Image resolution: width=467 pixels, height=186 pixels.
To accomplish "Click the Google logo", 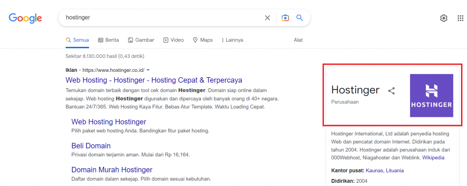I will click(25, 18).
